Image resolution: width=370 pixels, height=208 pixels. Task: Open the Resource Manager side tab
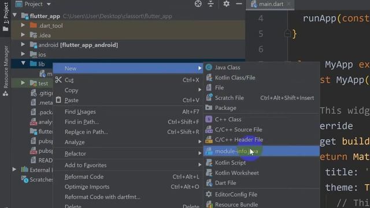[x=5, y=70]
